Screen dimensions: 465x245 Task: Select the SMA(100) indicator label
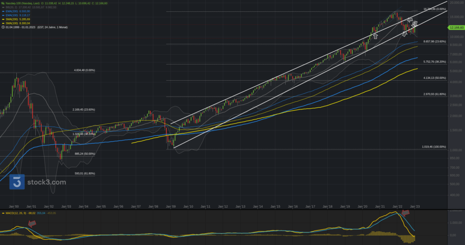point(11,23)
